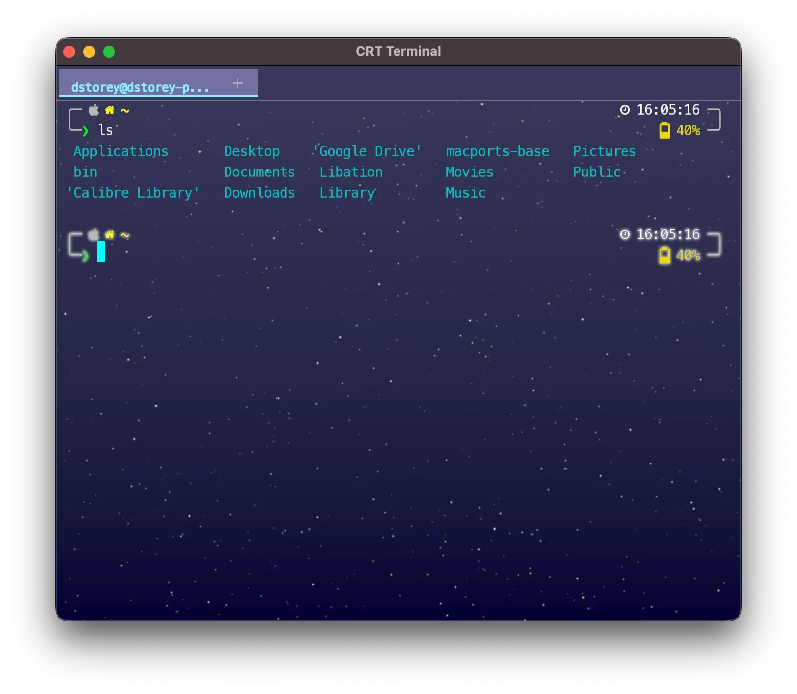Viewport: 797px width, 694px height.
Task: Click the cyan cursor block on the prompt line
Action: (101, 251)
